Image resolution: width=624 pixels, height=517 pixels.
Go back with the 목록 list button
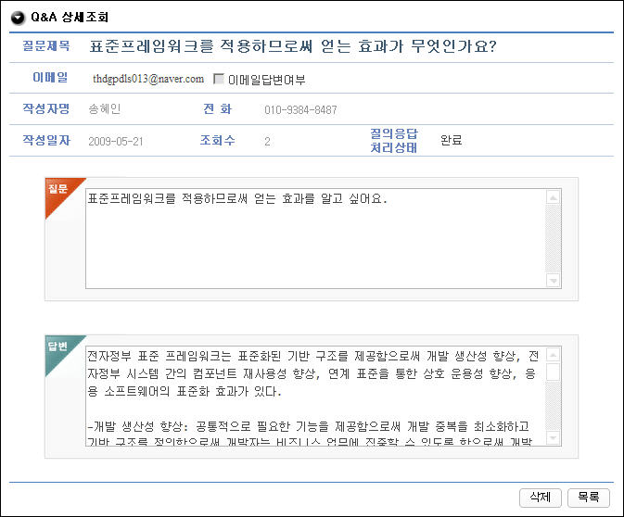(x=588, y=497)
